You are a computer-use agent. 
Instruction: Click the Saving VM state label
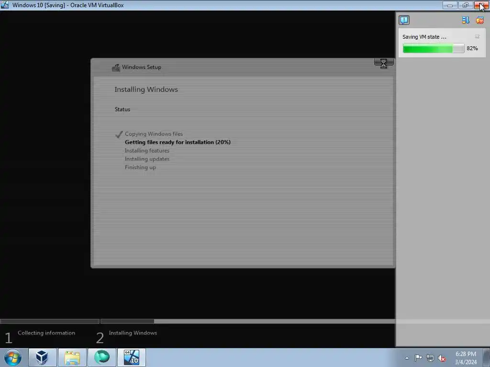pos(424,37)
